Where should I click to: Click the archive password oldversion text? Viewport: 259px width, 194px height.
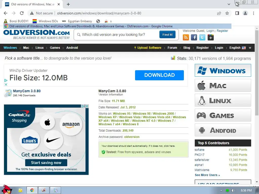[132, 137]
